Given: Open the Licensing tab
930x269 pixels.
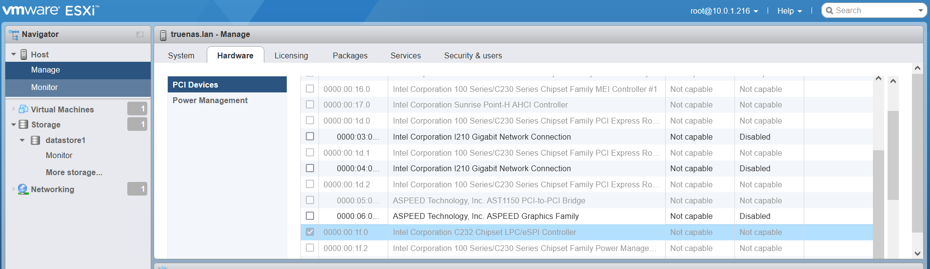Looking at the screenshot, I should tap(291, 55).
